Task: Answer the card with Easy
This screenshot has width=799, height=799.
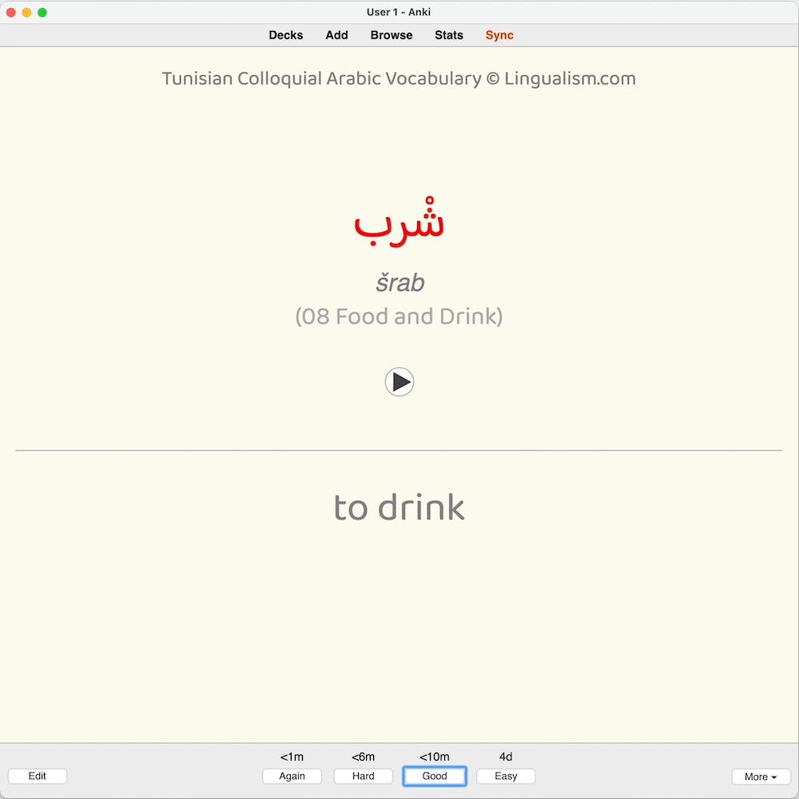Action: (x=505, y=776)
